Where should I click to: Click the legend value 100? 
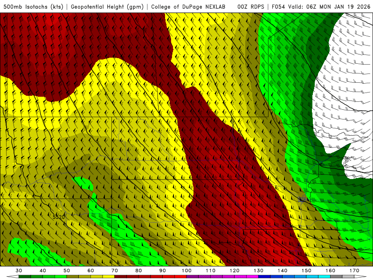point(186,271)
